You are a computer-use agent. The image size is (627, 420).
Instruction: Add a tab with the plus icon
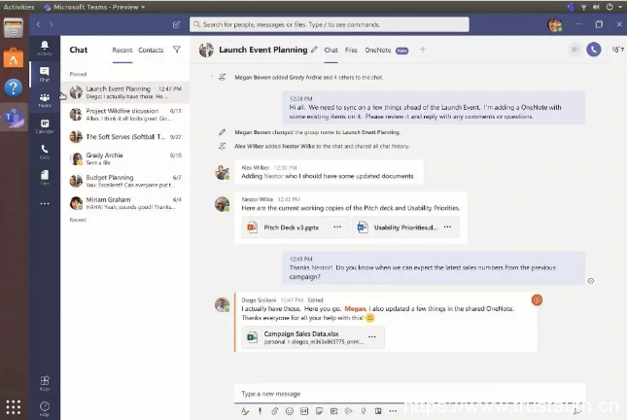(423, 50)
